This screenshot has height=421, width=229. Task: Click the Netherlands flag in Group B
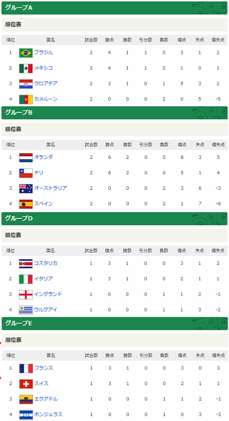(x=26, y=158)
